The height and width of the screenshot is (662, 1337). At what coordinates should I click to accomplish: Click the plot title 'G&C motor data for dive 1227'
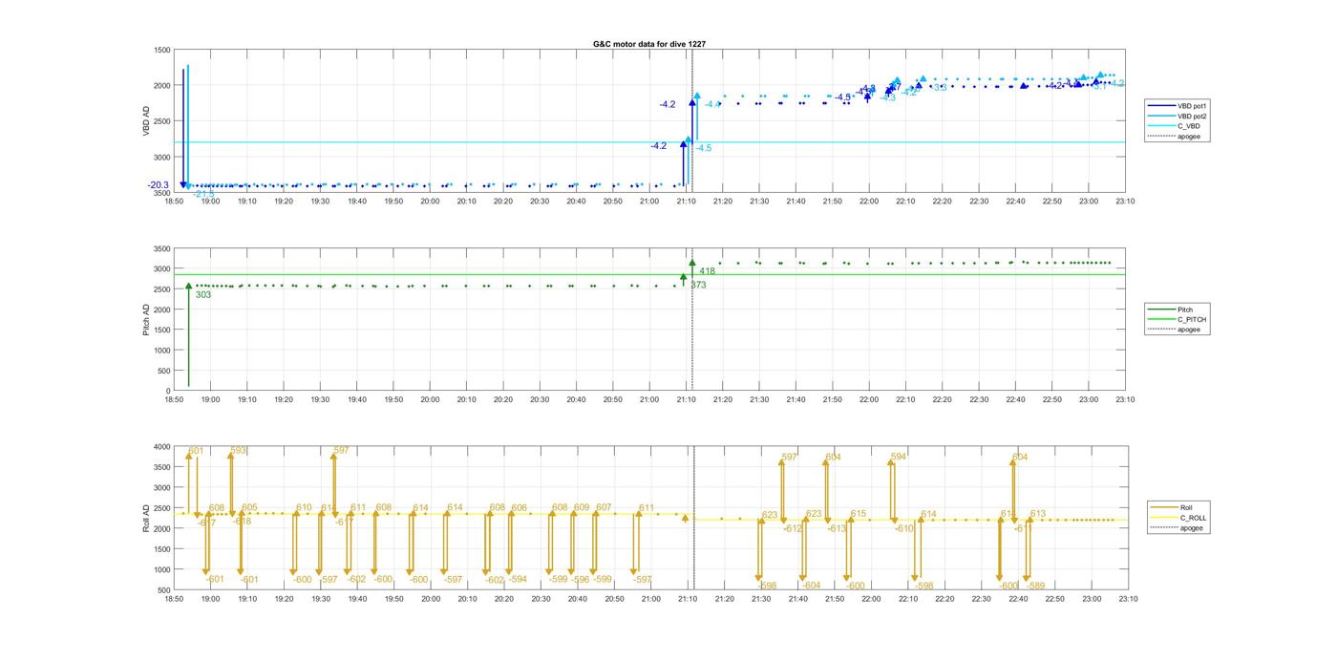click(649, 44)
